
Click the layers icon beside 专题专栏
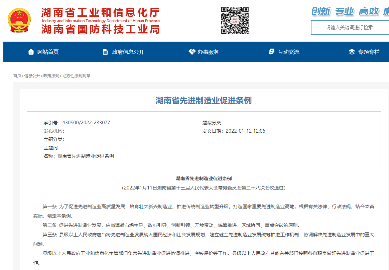[x=352, y=51]
